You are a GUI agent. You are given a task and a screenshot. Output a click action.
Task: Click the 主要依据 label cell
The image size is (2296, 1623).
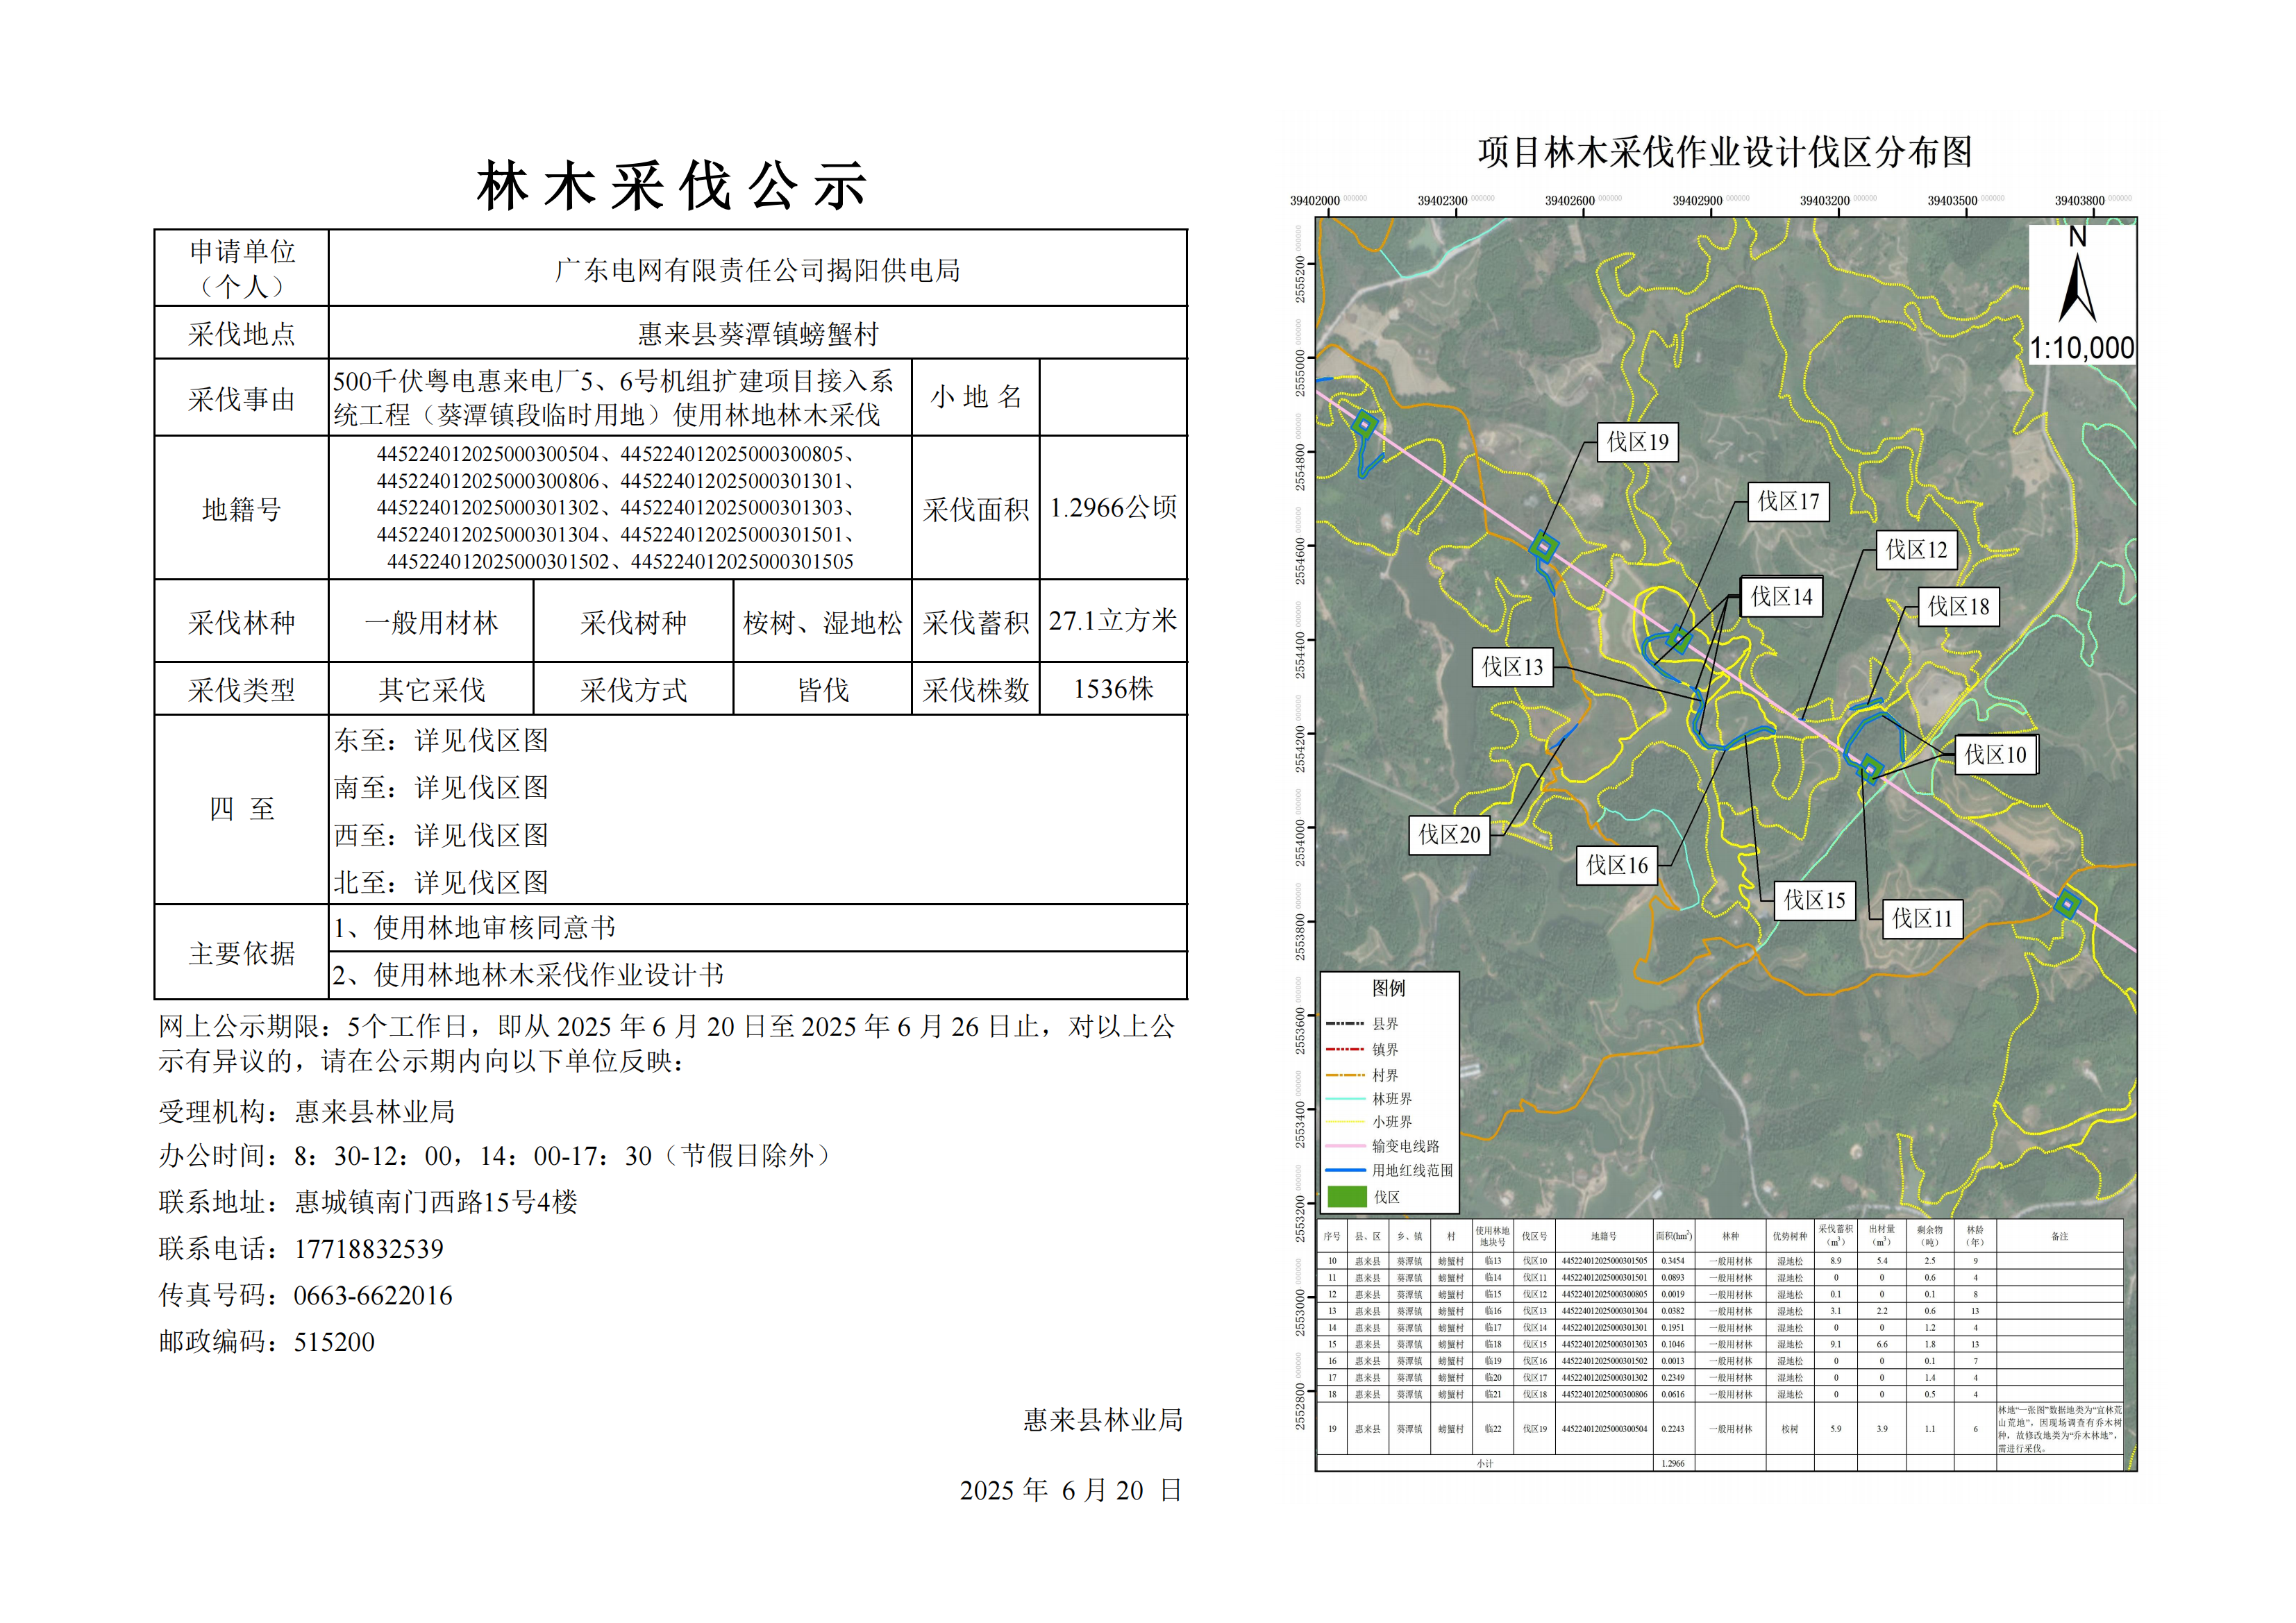[242, 952]
